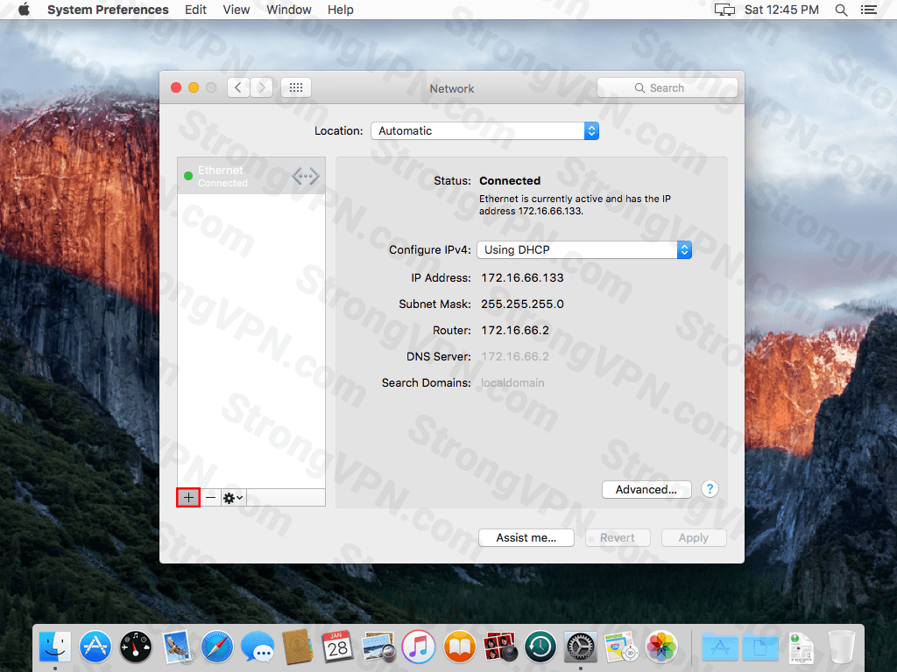Open the View menu in the menu bar
Screen dimensions: 897x672
coord(237,10)
